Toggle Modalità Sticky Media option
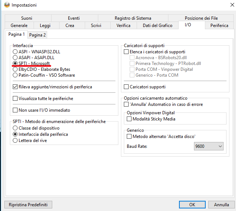Viewport: 236px width, 211px height. [x=151, y=119]
